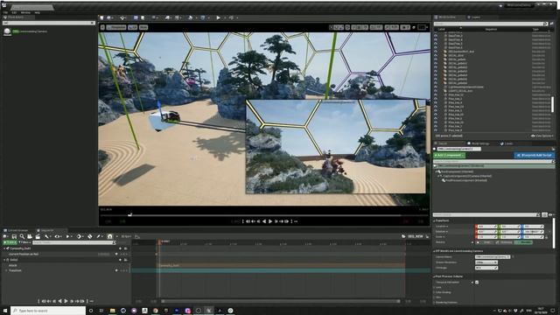Viewport: 560px width, 315px height.
Task: Toggle the checkbox under Post Process Volume
Action: point(477,282)
